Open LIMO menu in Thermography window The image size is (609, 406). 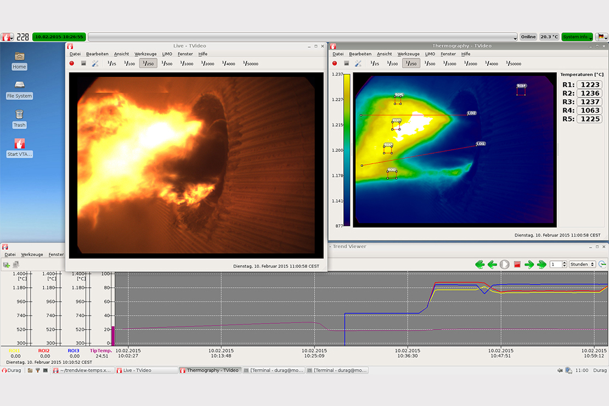pos(430,54)
